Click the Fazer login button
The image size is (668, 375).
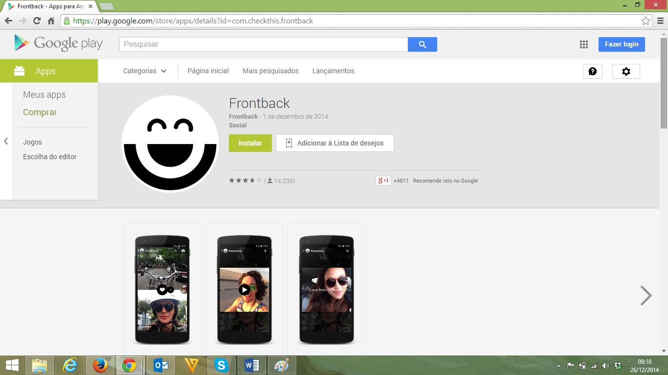coord(621,44)
